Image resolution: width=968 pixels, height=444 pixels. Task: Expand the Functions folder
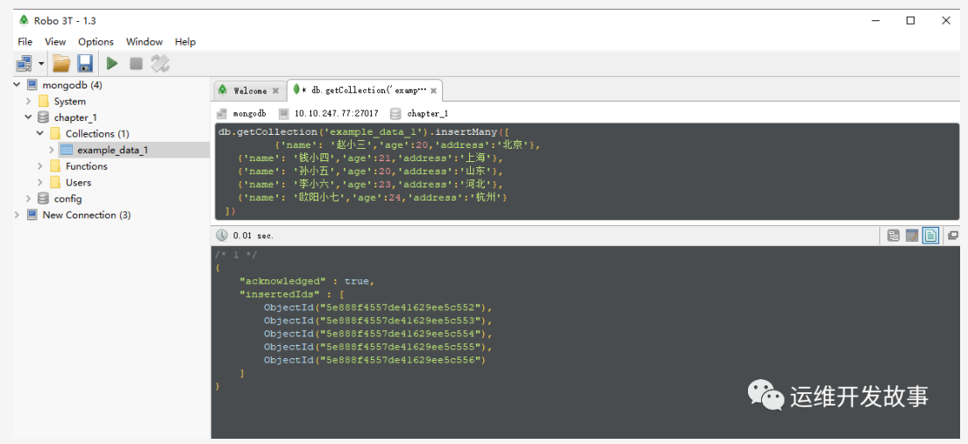[40, 166]
